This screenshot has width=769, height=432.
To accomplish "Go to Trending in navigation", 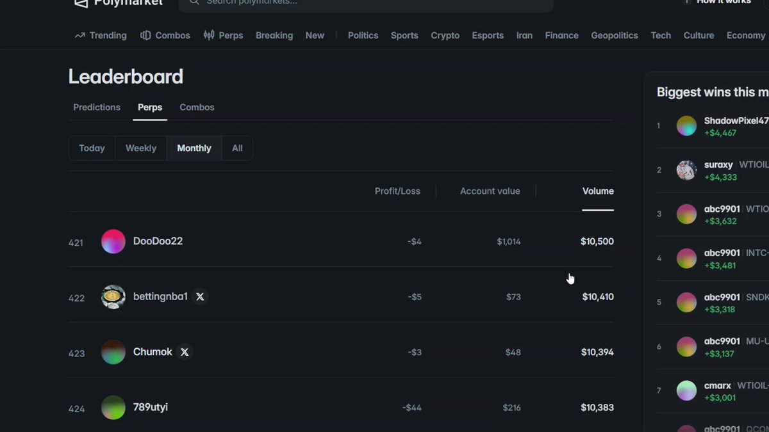I will [x=101, y=35].
